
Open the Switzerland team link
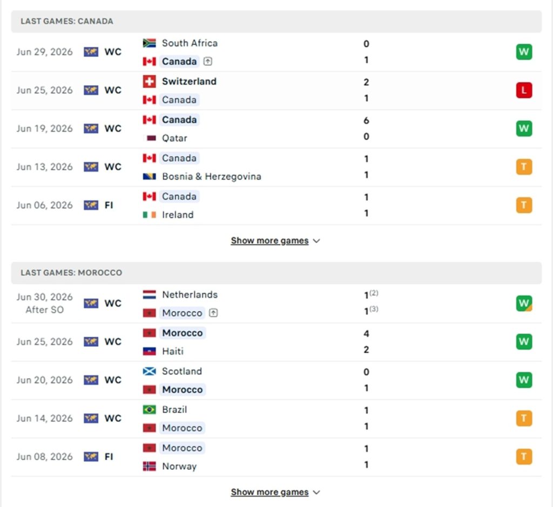[189, 81]
